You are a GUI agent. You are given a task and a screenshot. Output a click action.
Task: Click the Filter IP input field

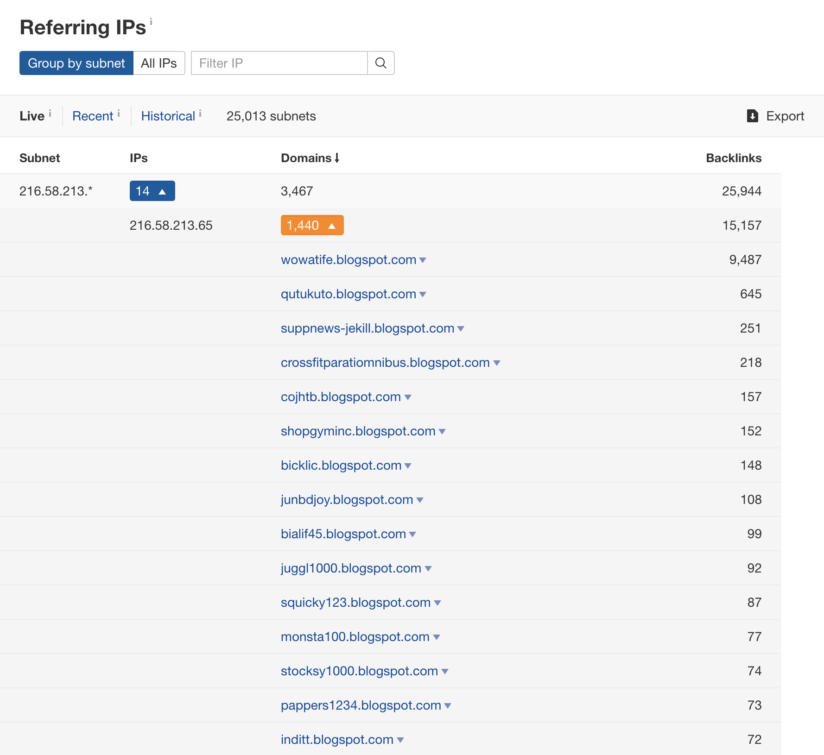pos(279,63)
